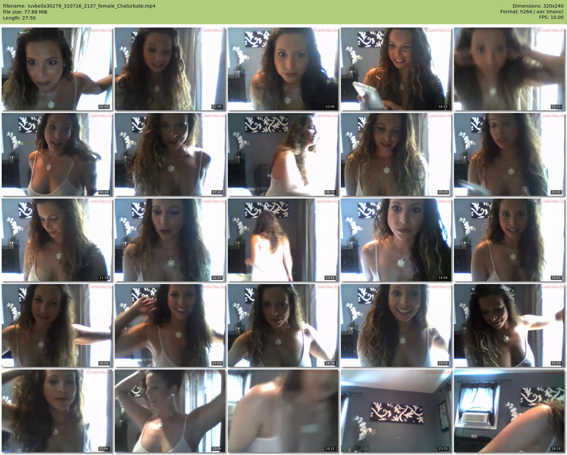
Task: Select the frame marked 12:37
Action: click(170, 240)
